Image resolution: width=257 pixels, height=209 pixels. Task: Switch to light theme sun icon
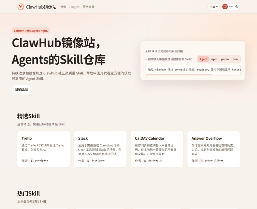[231, 7]
